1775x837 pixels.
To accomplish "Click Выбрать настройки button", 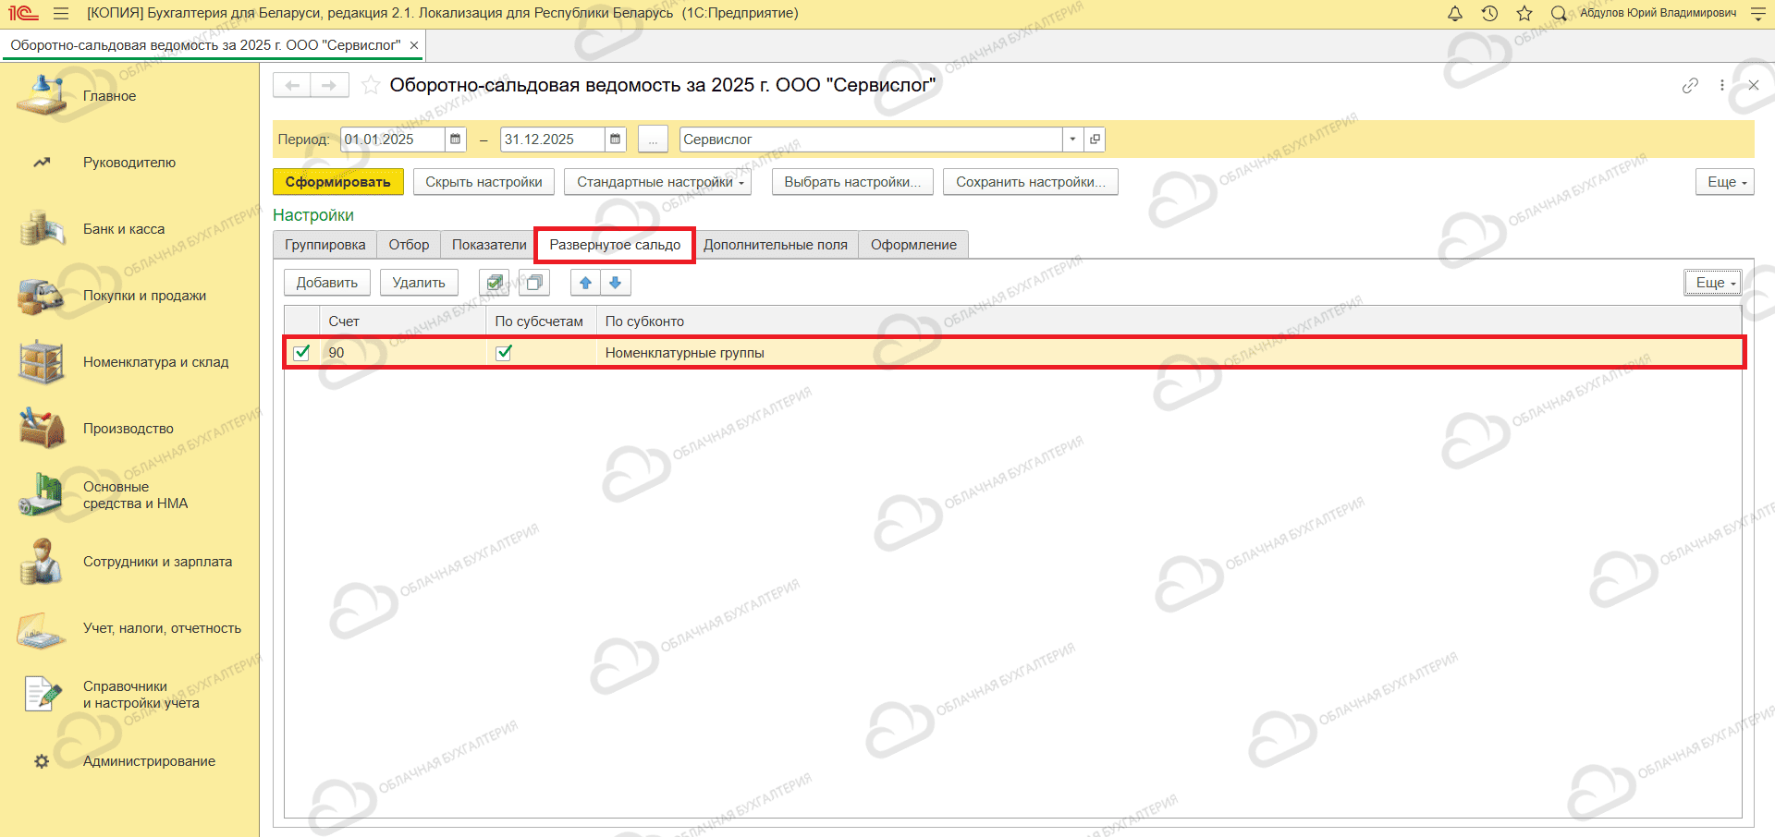I will point(852,182).
